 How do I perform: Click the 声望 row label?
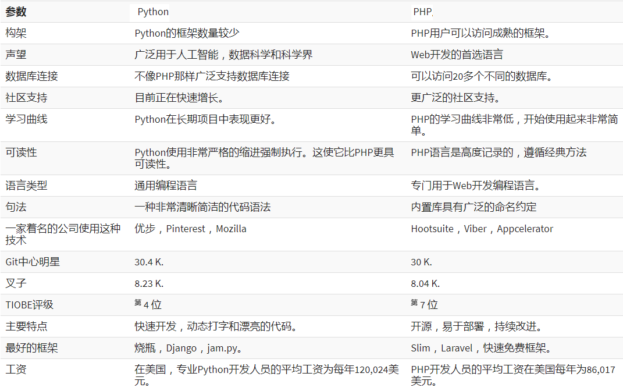pyautogui.click(x=16, y=55)
